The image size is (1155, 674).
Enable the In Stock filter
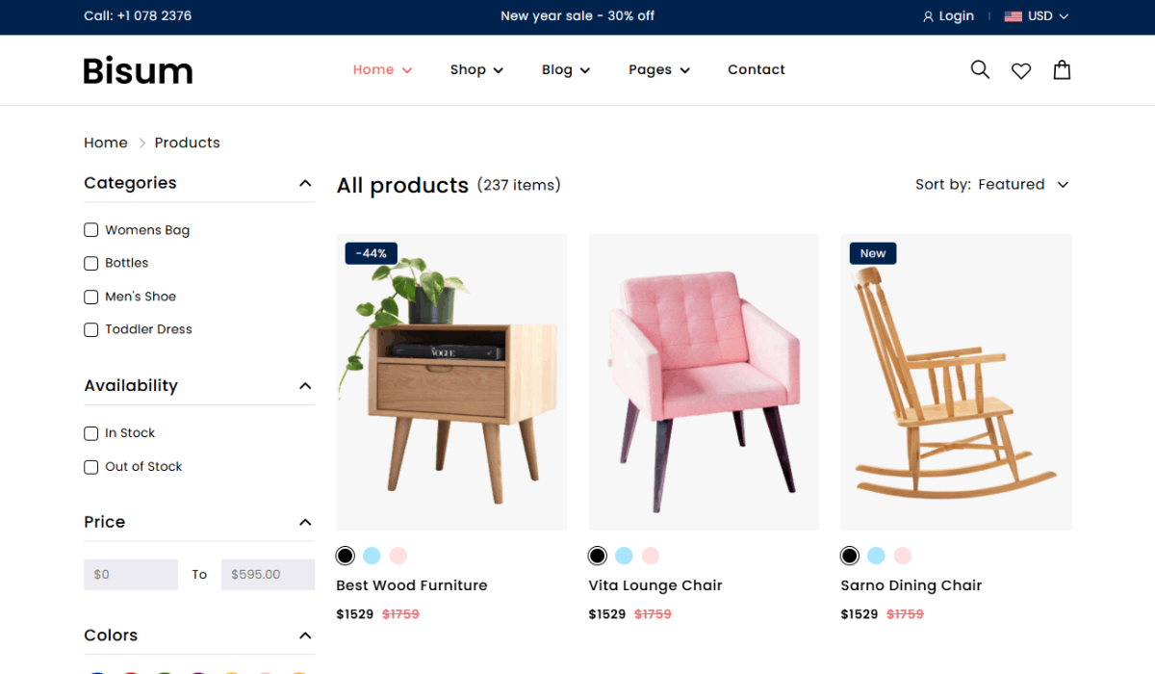click(90, 433)
